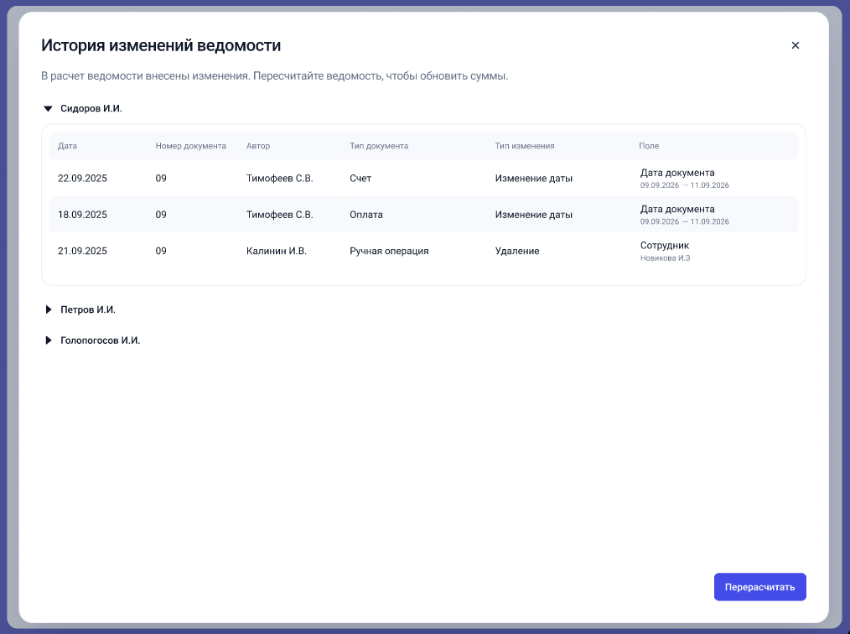This screenshot has width=850, height=634.
Task: Expand the Голопогосов И.И. section arrow
Action: click(x=49, y=340)
